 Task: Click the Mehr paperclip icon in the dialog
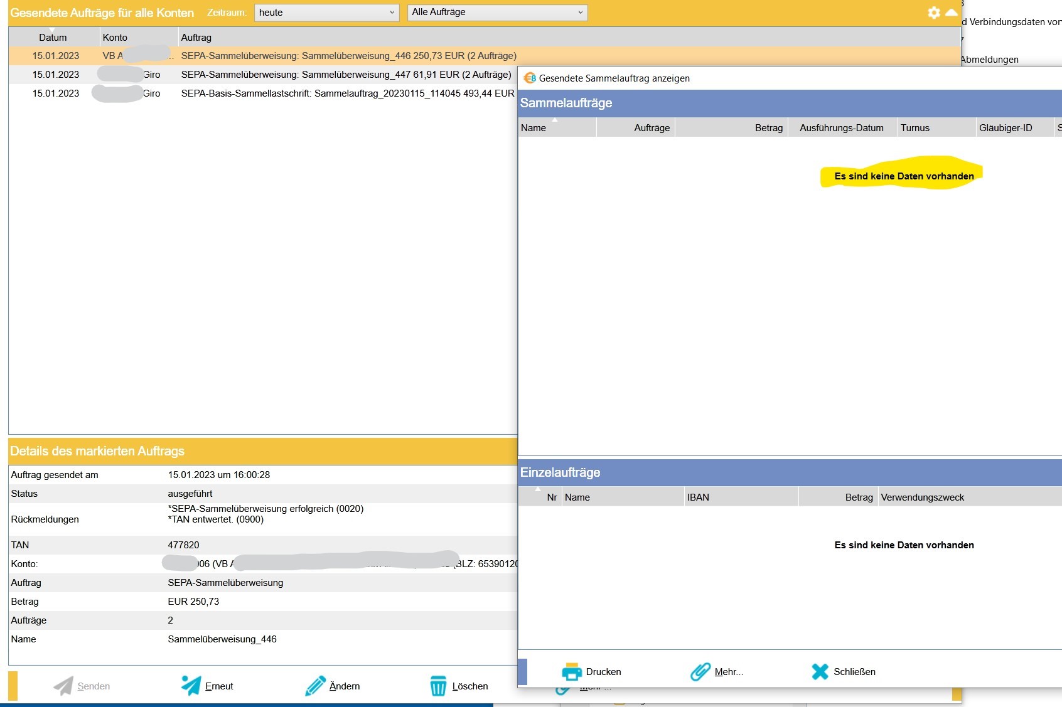pos(700,671)
